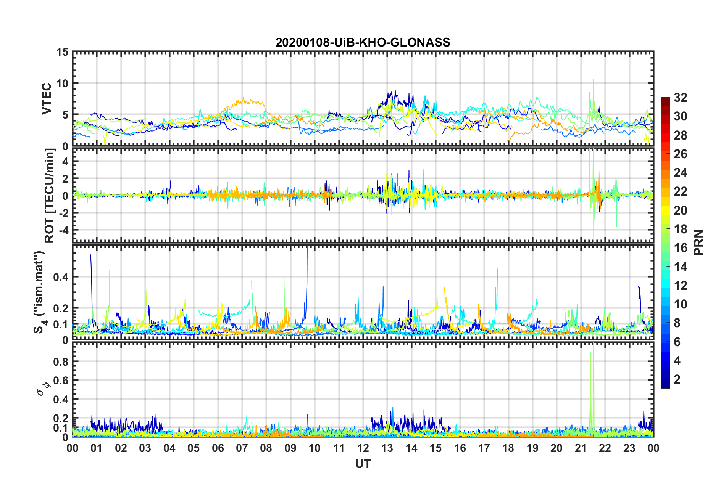Click colorbar tick label 2
The width and height of the screenshot is (726, 485).
[677, 379]
